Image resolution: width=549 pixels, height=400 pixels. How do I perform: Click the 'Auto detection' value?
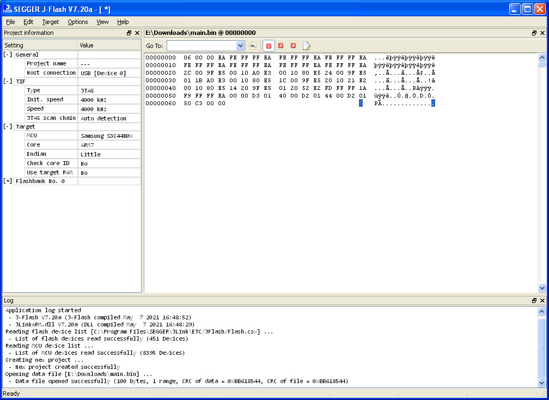(x=103, y=118)
